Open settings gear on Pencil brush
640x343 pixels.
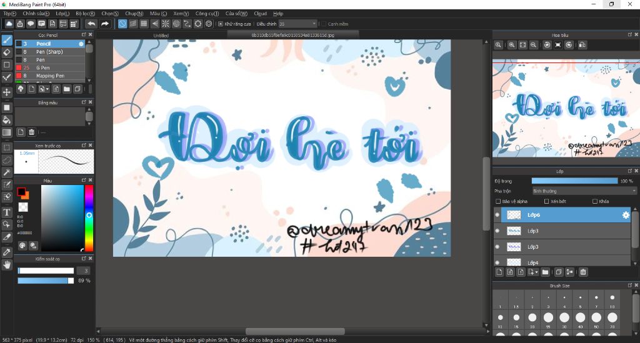point(81,44)
